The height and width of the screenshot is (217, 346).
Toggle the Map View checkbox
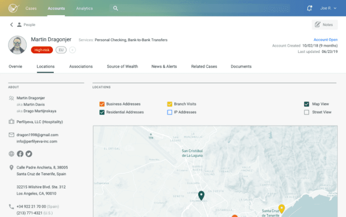point(307,104)
